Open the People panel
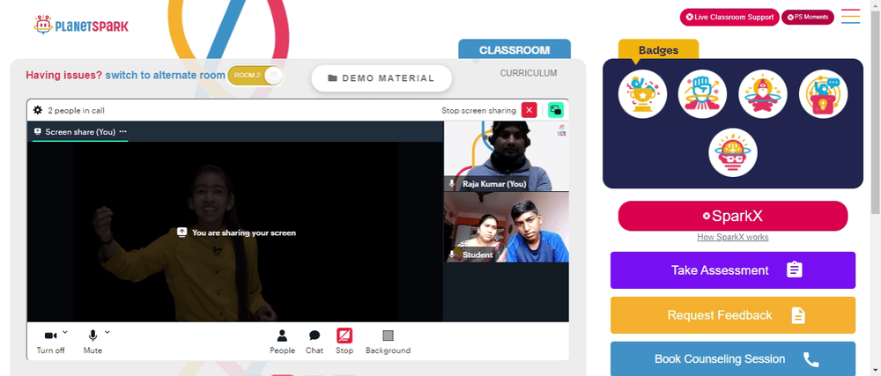 [x=282, y=341]
